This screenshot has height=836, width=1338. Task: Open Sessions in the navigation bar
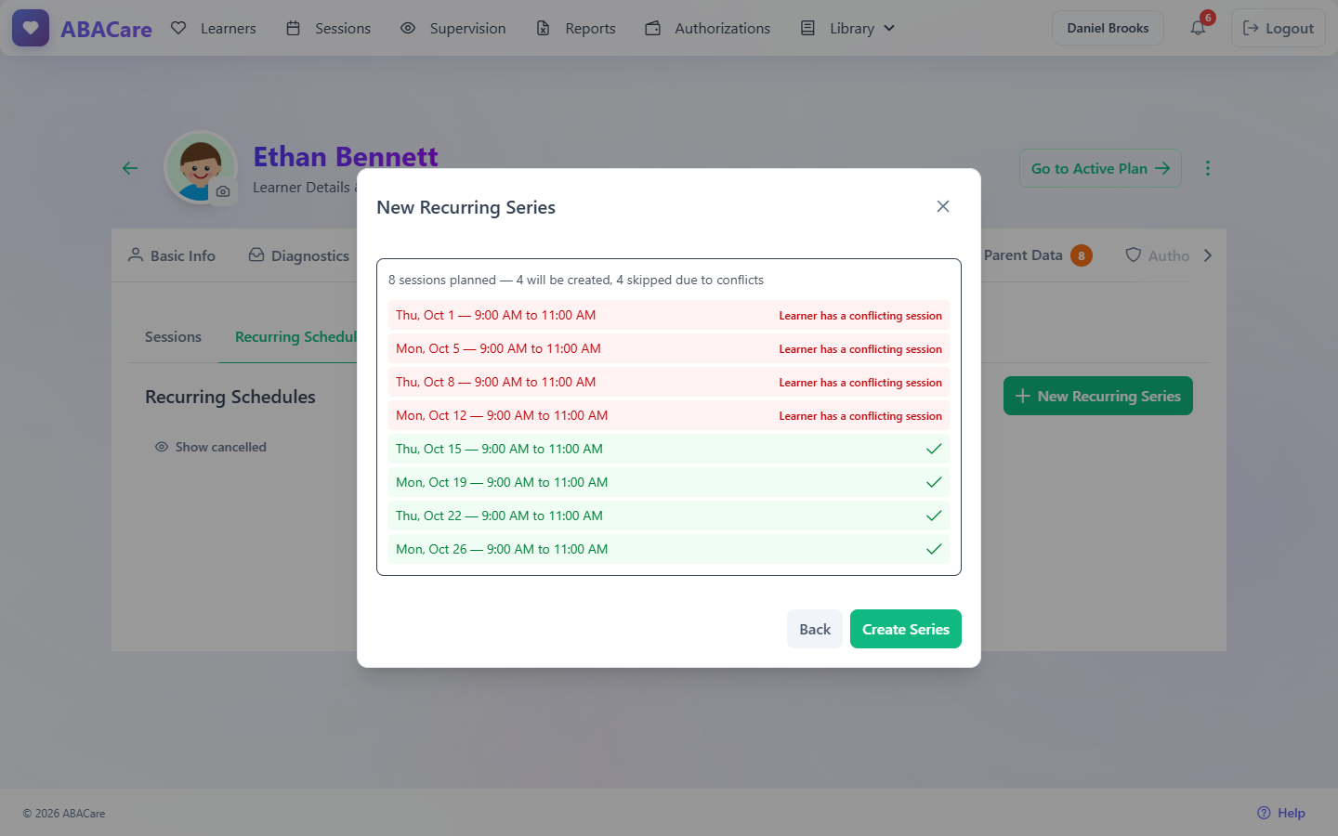click(x=329, y=28)
